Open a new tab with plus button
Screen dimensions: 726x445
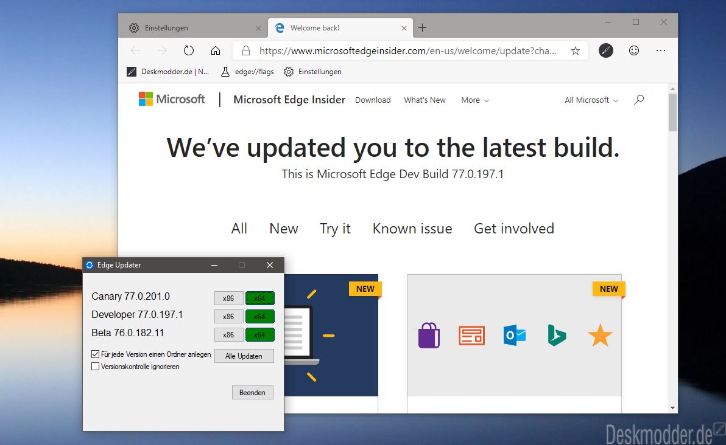coord(422,28)
